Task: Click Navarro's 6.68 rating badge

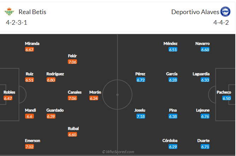Action: click(x=205, y=50)
